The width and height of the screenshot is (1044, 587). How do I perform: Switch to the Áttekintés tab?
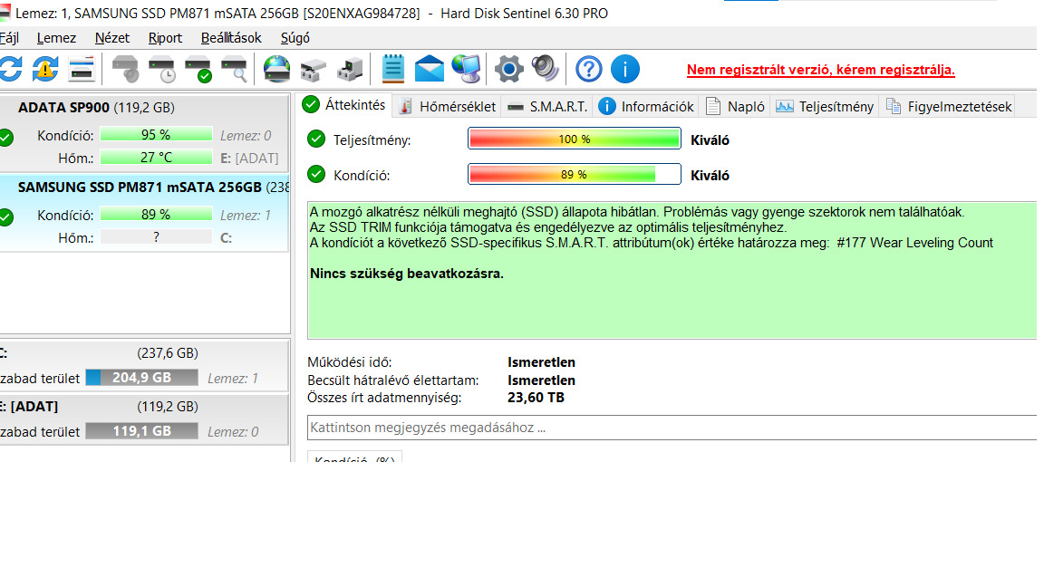click(x=343, y=105)
